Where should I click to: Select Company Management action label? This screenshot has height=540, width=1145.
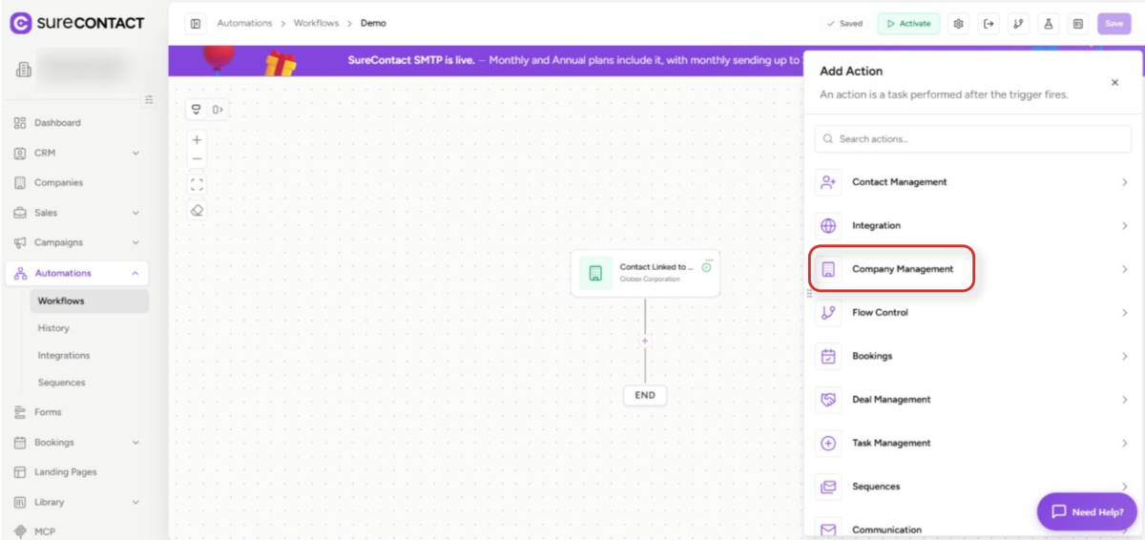coord(903,269)
